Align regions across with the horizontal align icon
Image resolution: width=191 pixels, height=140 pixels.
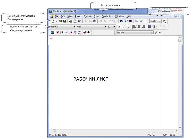pyautogui.click(x=111, y=21)
